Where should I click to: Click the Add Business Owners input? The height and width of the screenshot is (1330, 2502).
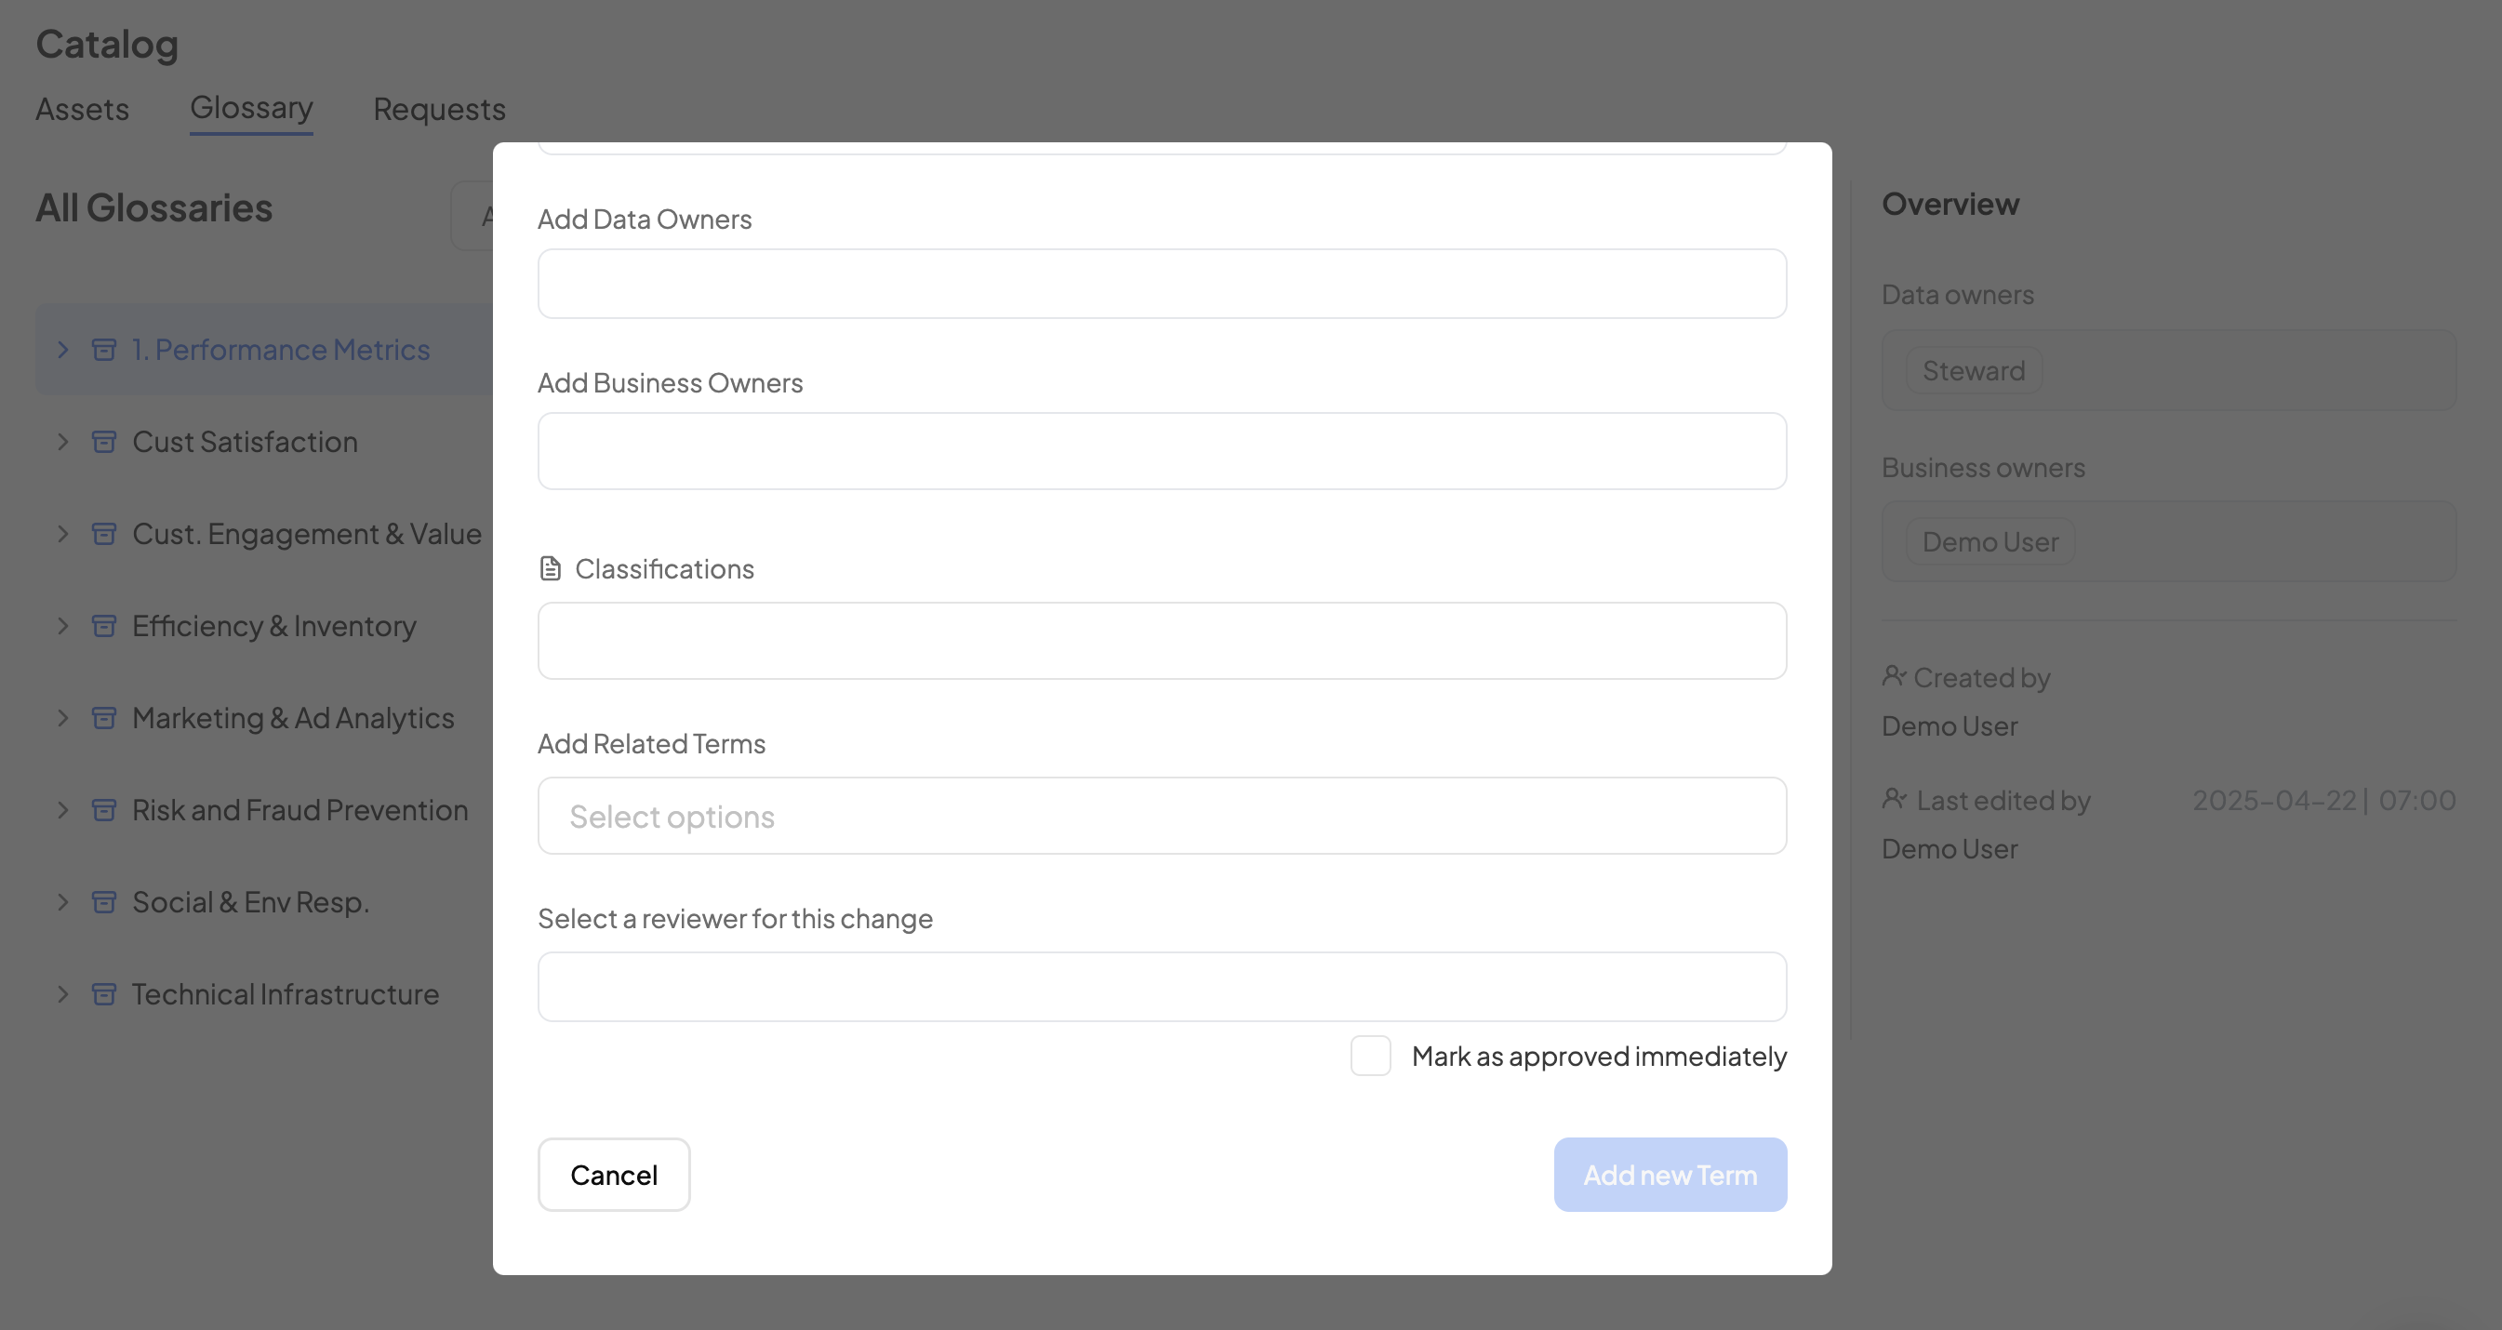[x=1162, y=451]
